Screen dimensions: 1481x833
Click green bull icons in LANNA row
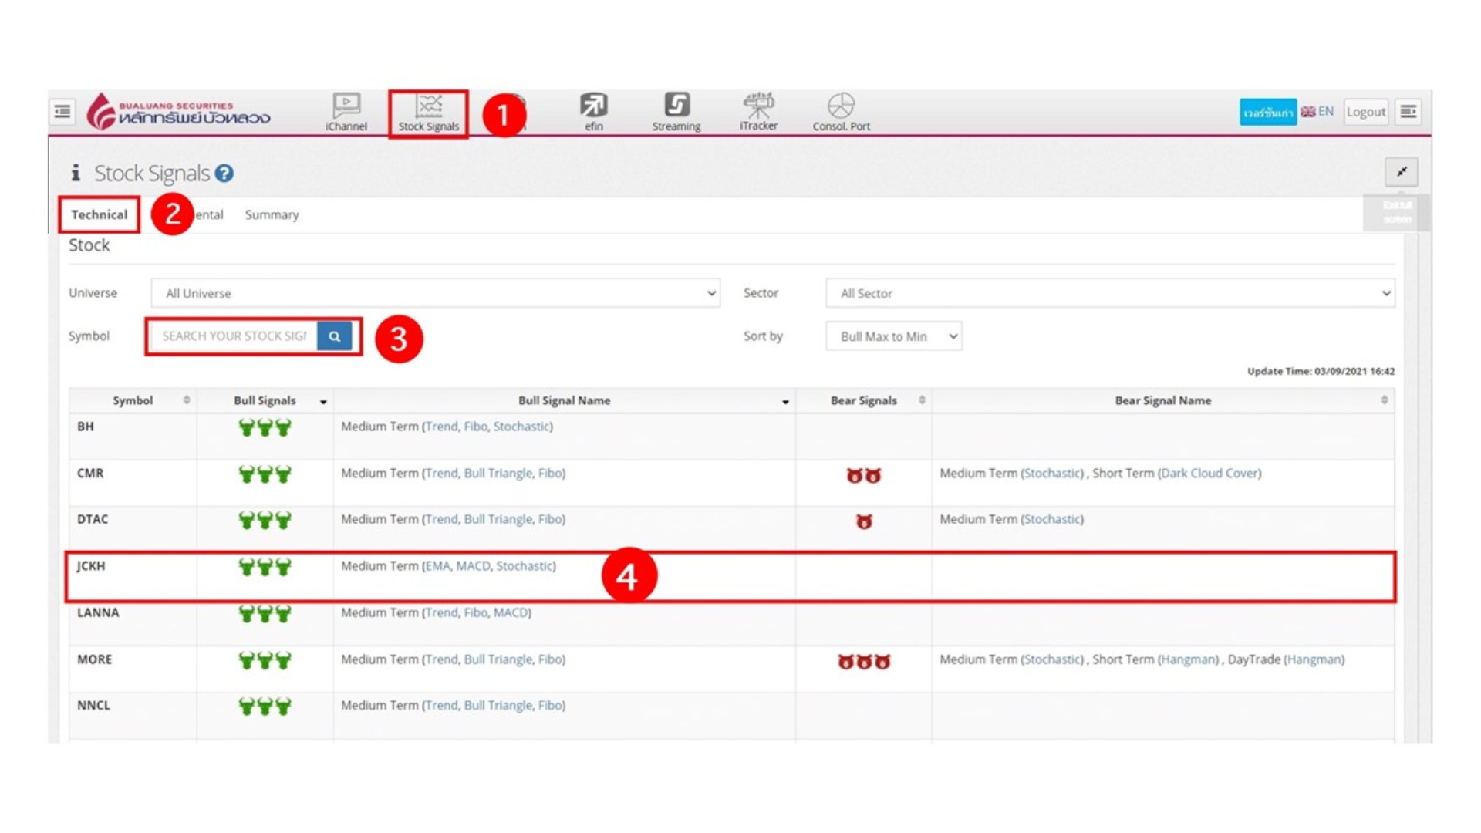[265, 614]
